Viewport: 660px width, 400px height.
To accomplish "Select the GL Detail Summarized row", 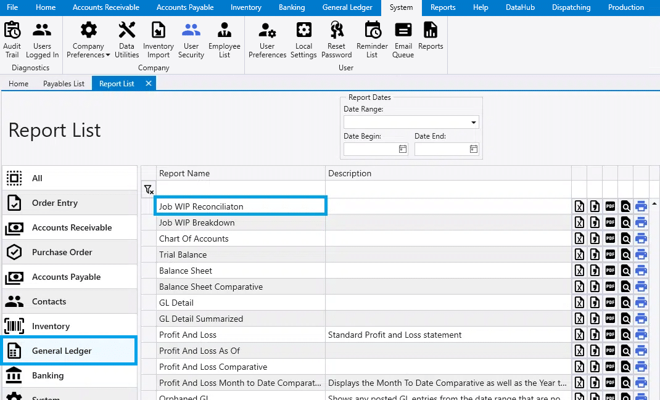I will pos(356,319).
